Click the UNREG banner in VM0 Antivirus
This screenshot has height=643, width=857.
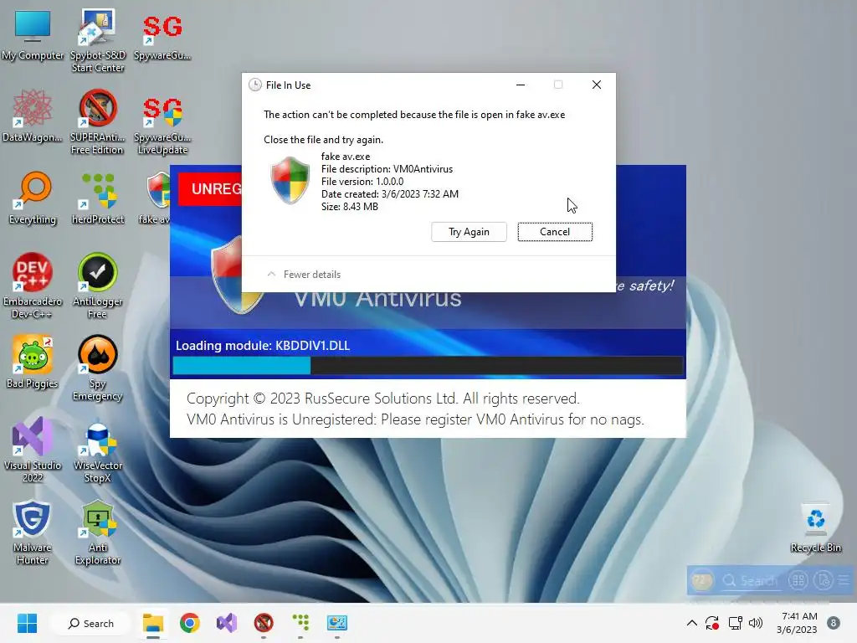[x=210, y=189]
